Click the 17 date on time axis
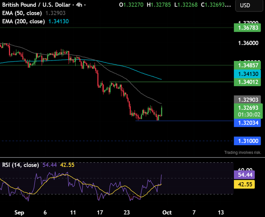This screenshot has width=265, height=217. tap(100, 212)
